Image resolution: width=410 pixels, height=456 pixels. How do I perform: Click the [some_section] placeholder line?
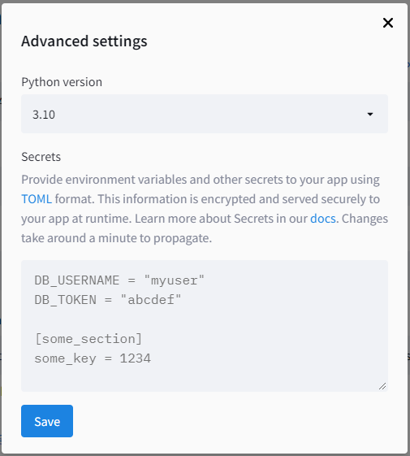click(x=88, y=339)
